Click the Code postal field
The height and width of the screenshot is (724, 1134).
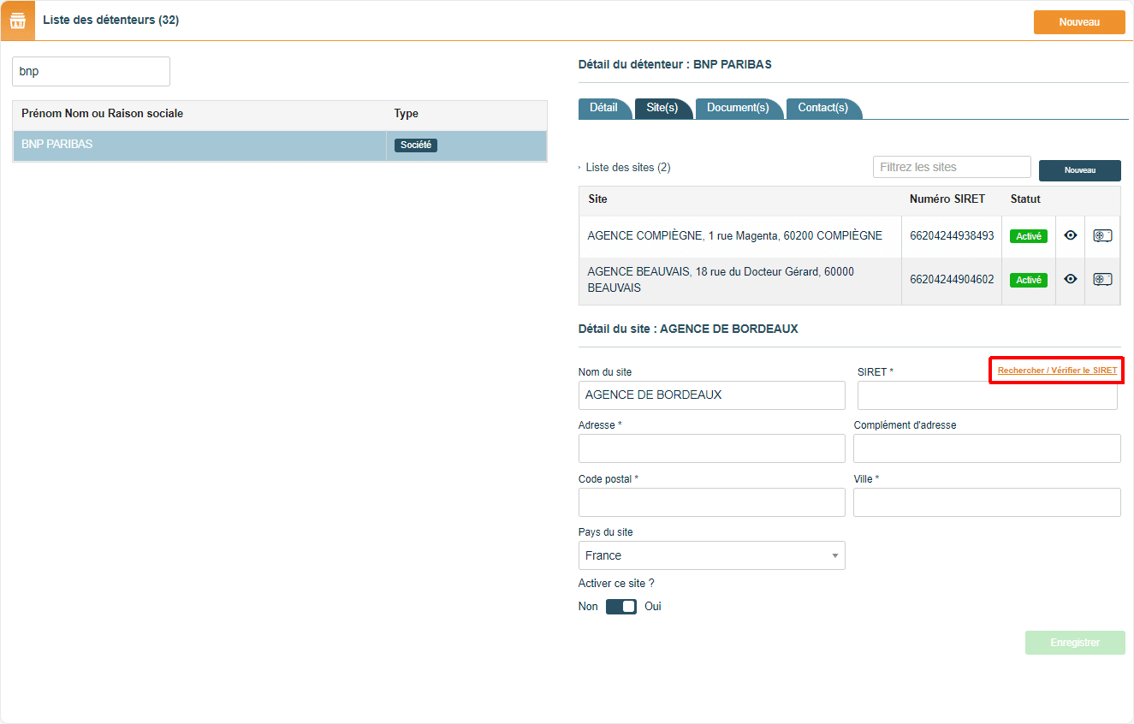(x=712, y=502)
